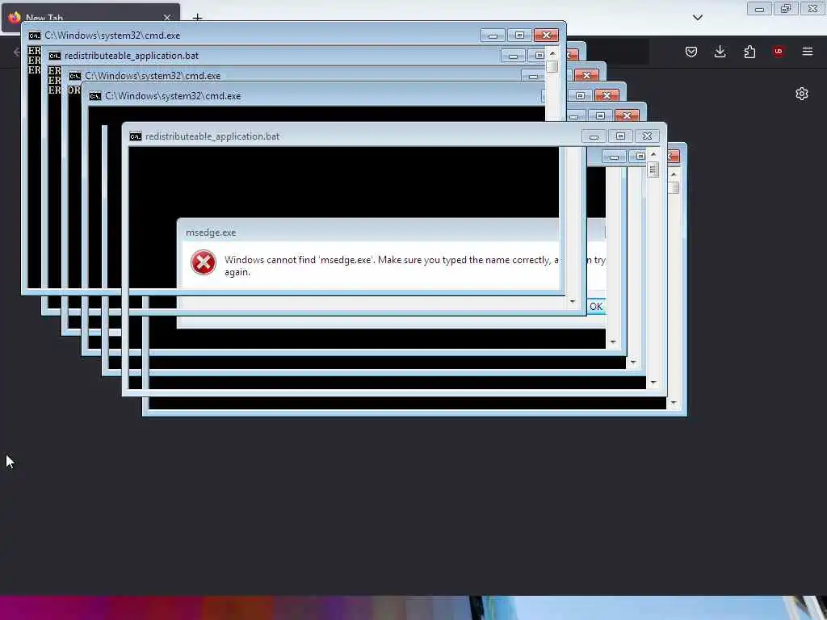Image resolution: width=827 pixels, height=620 pixels.
Task: Open New Tab personalize gear icon
Action: point(802,94)
